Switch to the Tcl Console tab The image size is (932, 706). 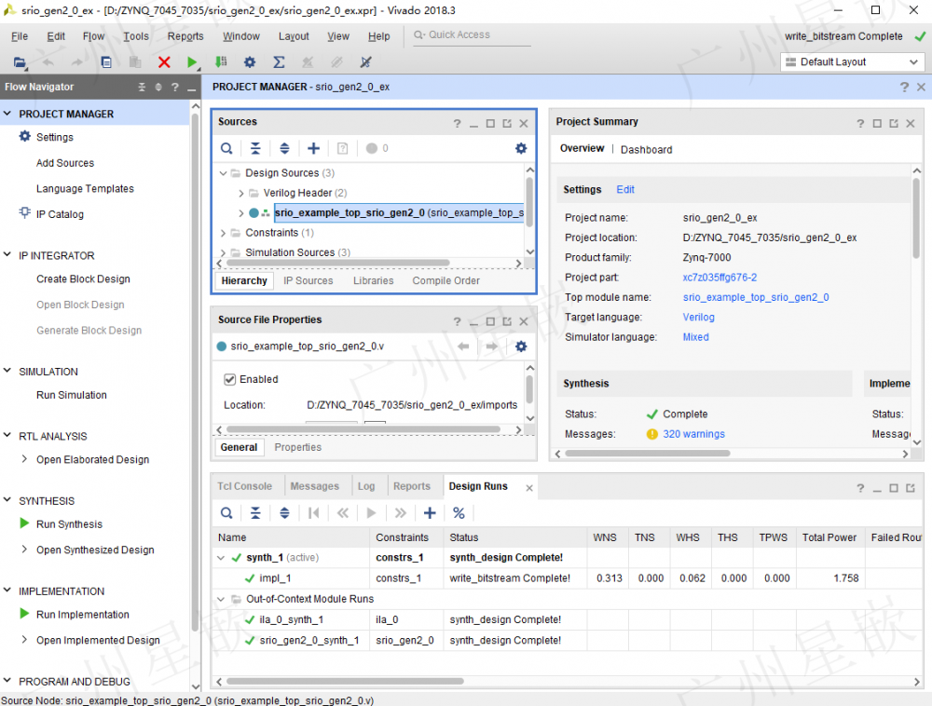244,486
